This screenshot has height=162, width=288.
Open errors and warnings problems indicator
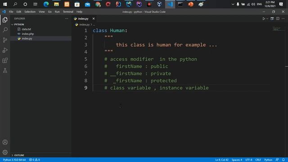point(35,160)
